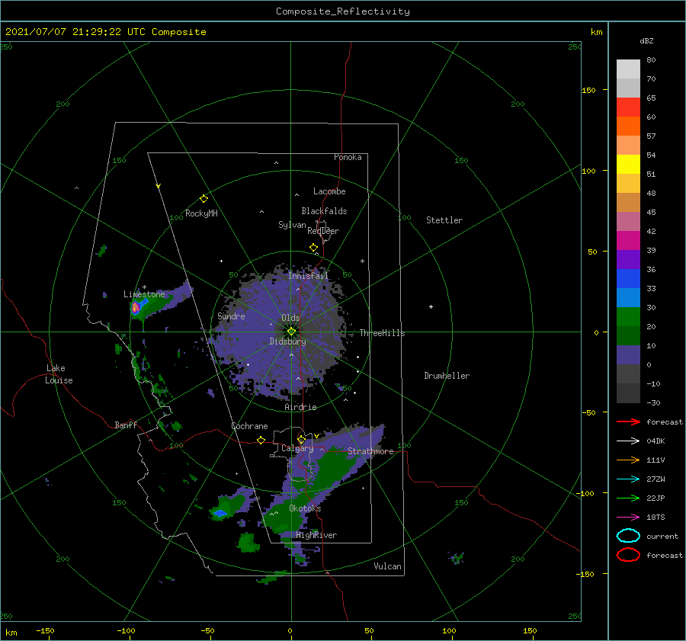Click the intense storm core under Limestone
Viewport: 686px width, 641px height.
[136, 307]
